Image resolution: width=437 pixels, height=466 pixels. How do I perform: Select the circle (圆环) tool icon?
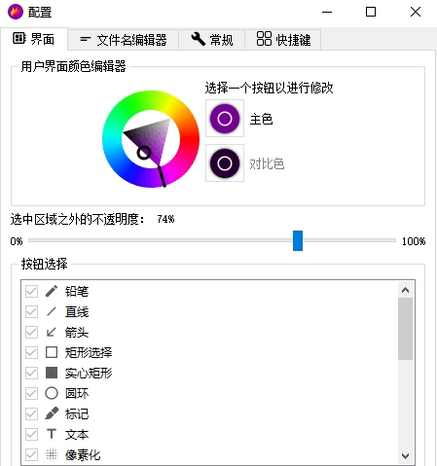(x=52, y=393)
